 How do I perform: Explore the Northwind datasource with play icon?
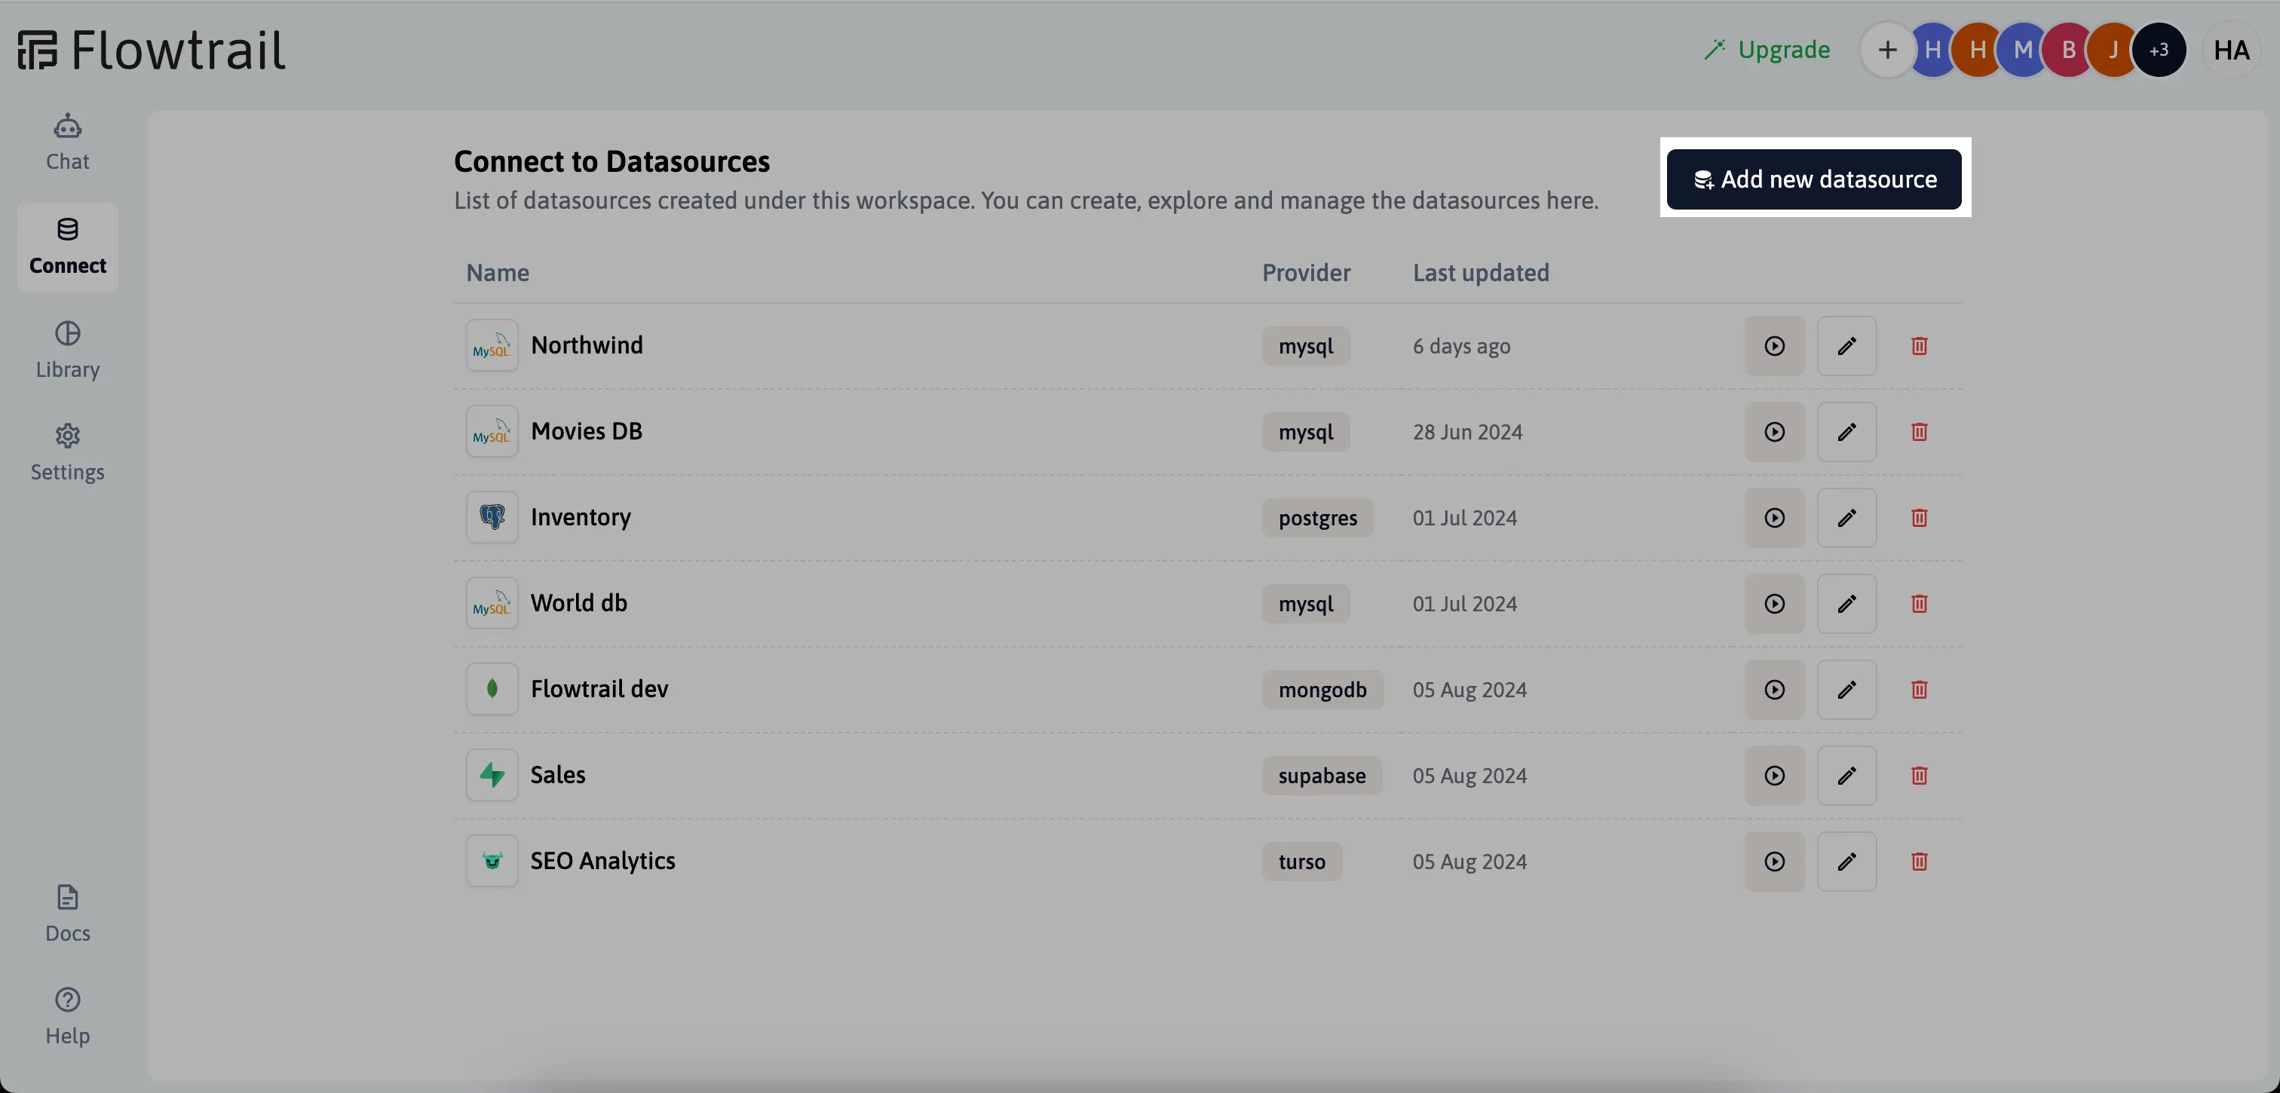pyautogui.click(x=1774, y=346)
